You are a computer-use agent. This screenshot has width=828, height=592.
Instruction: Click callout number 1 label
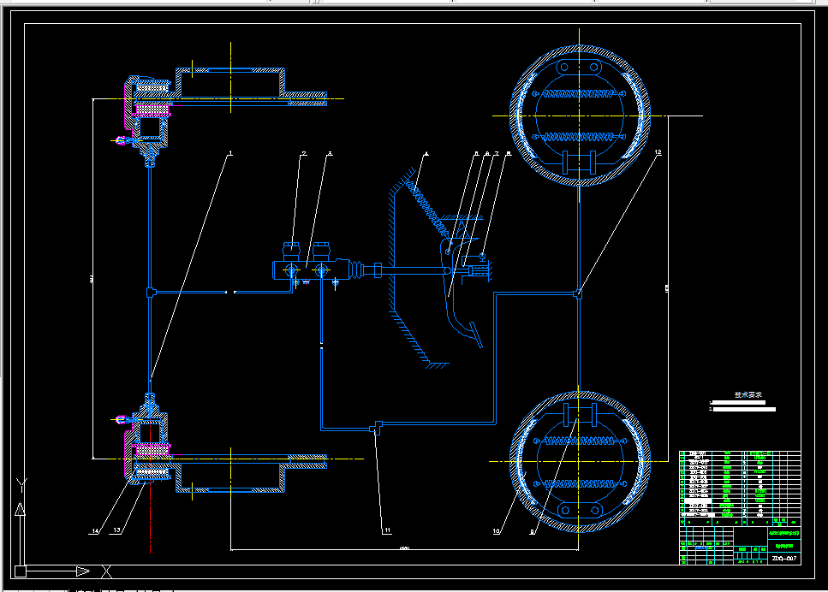coord(230,153)
